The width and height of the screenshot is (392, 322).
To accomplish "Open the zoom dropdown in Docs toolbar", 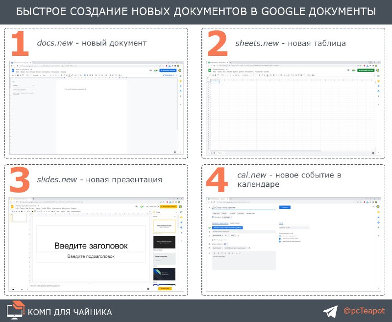I will 28,75.
